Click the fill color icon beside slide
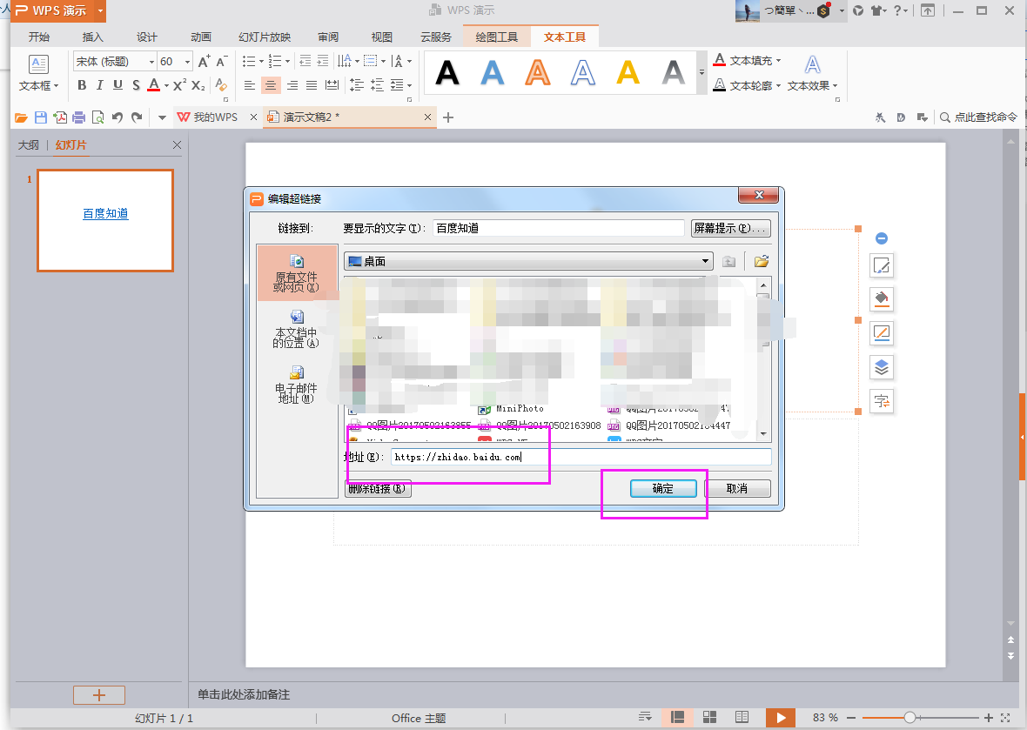The height and width of the screenshot is (730, 1027). (882, 299)
